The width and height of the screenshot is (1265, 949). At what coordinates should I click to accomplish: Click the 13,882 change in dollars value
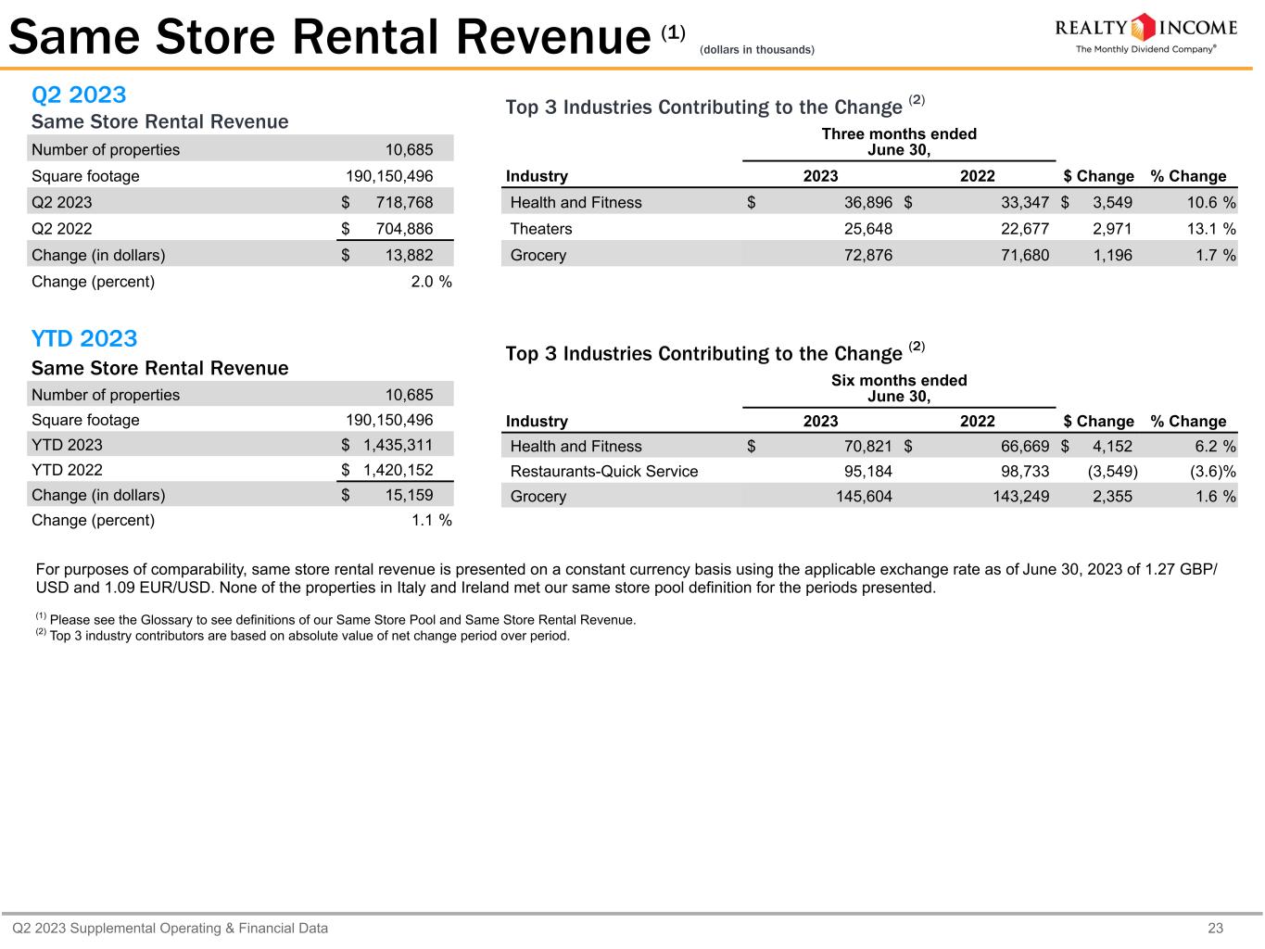point(409,255)
